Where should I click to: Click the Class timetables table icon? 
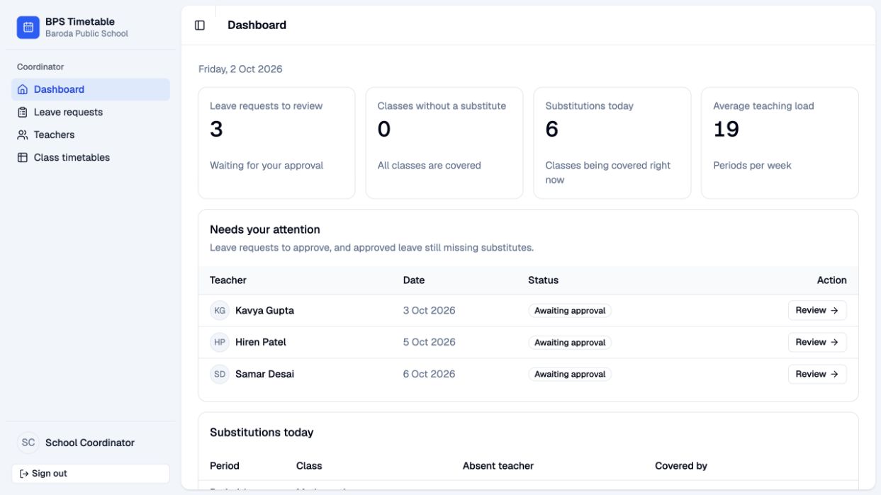[x=23, y=157]
